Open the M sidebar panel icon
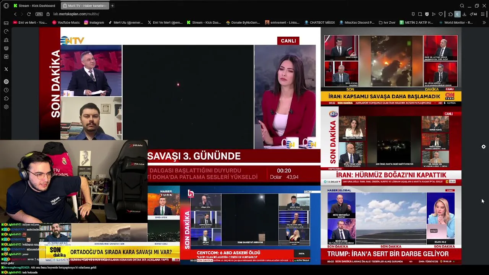Screen dimensions: 489x275 pos(6,57)
